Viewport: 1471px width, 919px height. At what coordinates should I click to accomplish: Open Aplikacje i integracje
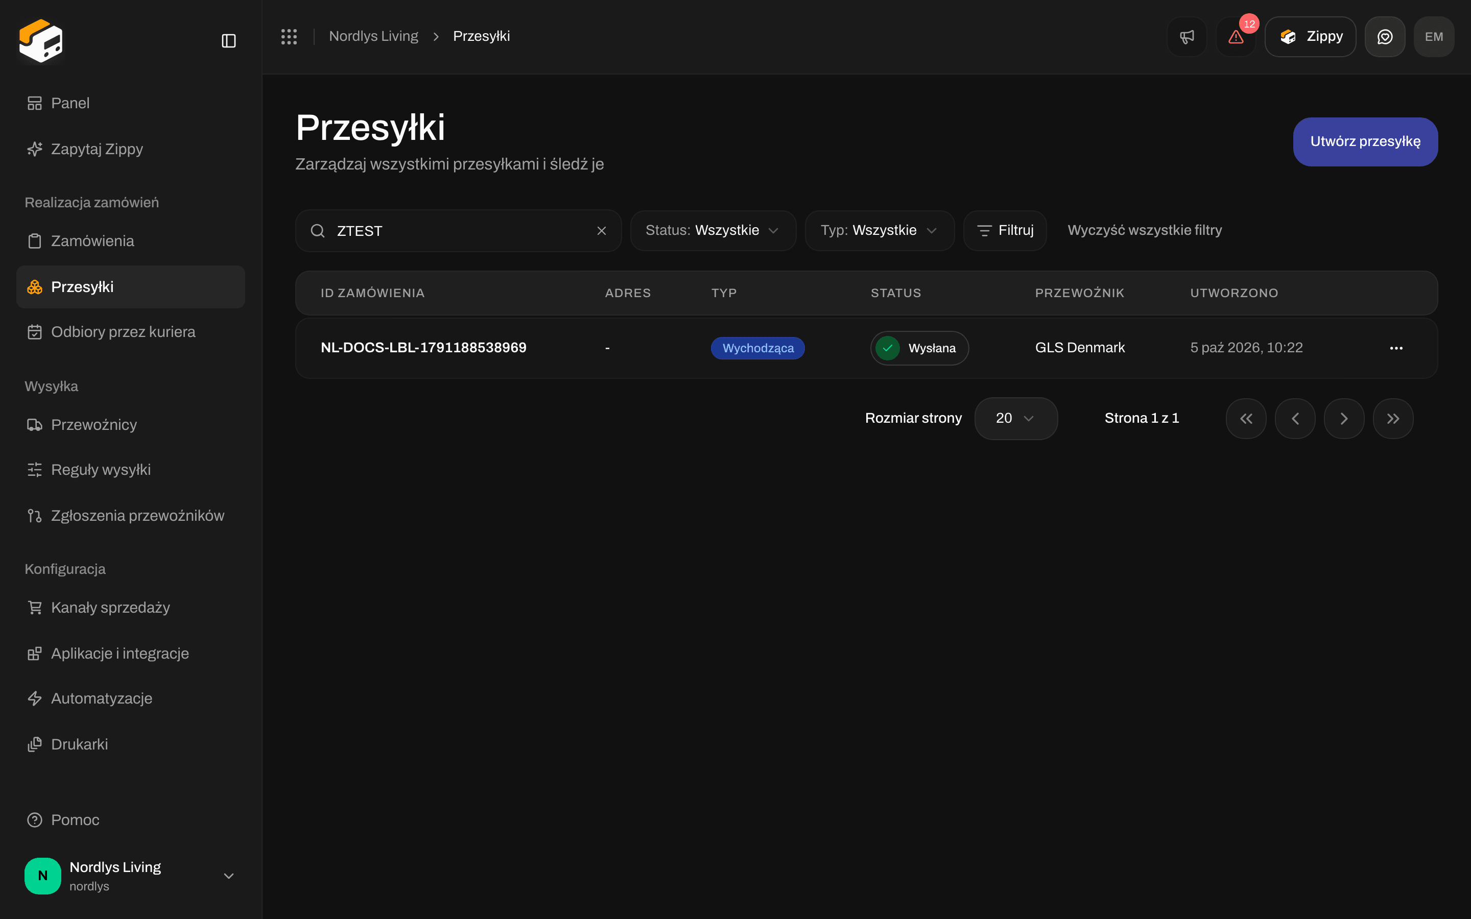pyautogui.click(x=131, y=654)
